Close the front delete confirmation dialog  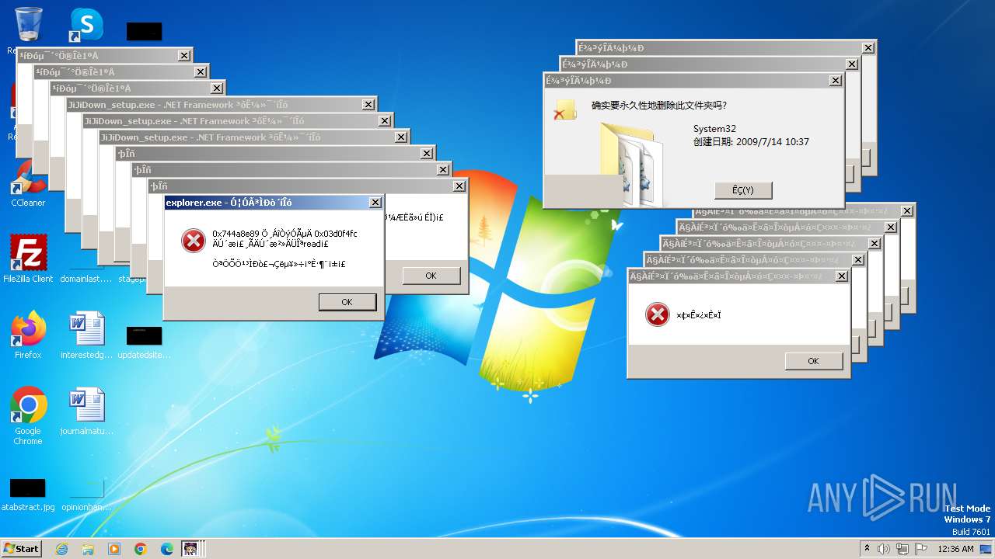click(835, 81)
